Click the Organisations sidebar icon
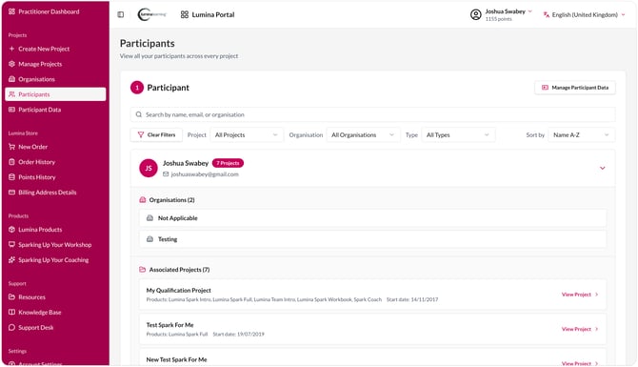 pyautogui.click(x=11, y=79)
